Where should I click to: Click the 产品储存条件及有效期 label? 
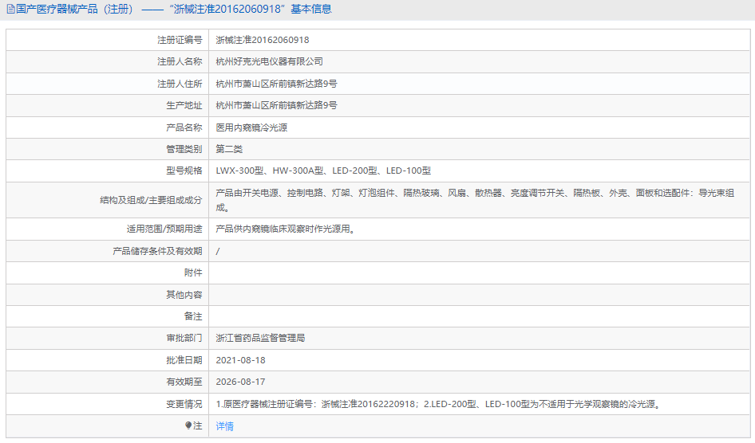coord(157,251)
